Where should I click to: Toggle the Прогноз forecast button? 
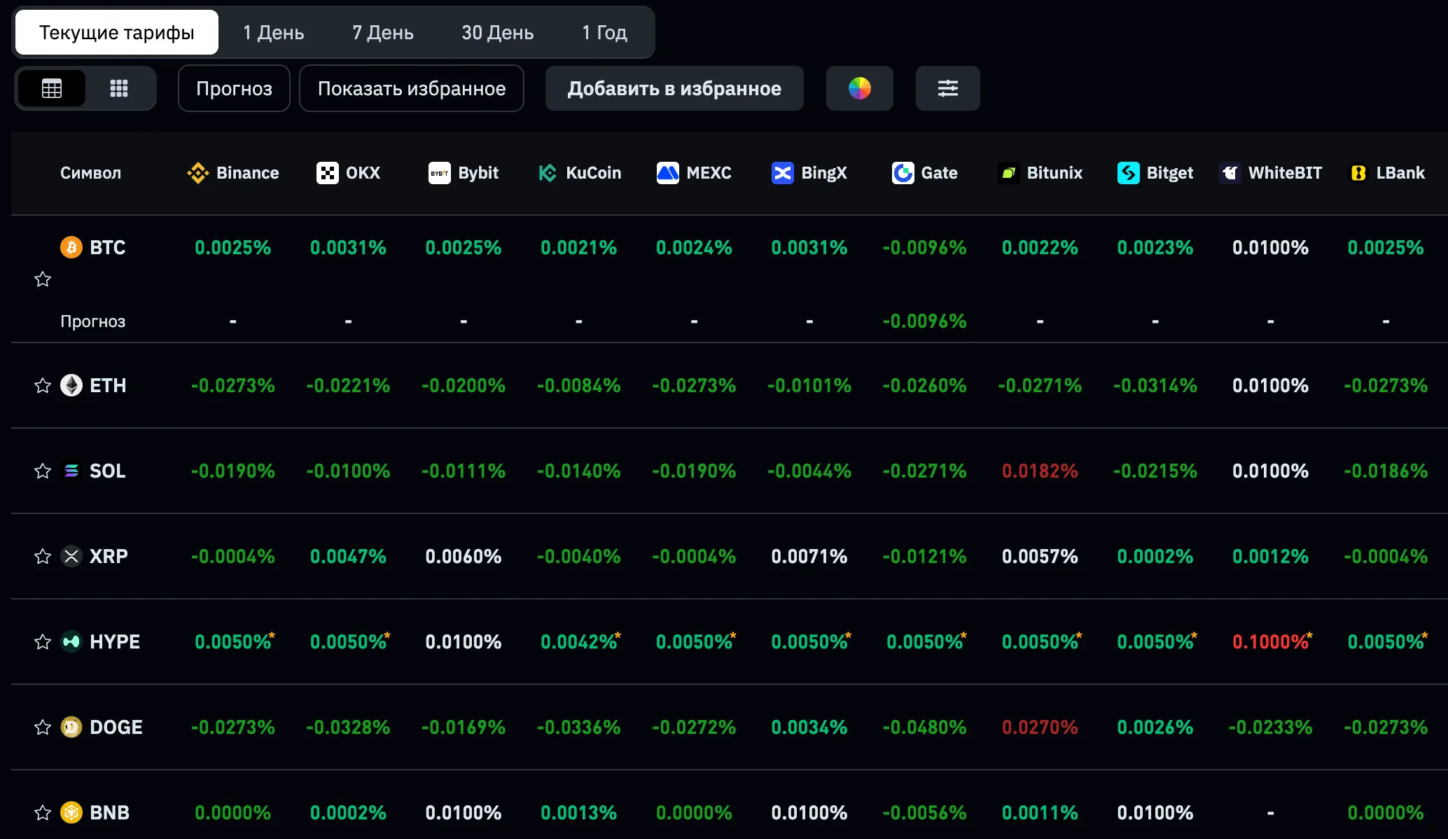(234, 88)
